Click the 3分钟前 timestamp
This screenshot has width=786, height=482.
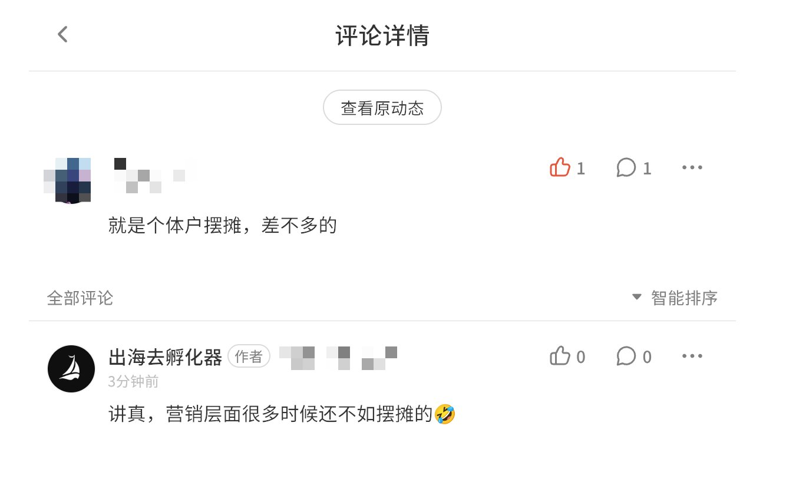click(x=133, y=382)
